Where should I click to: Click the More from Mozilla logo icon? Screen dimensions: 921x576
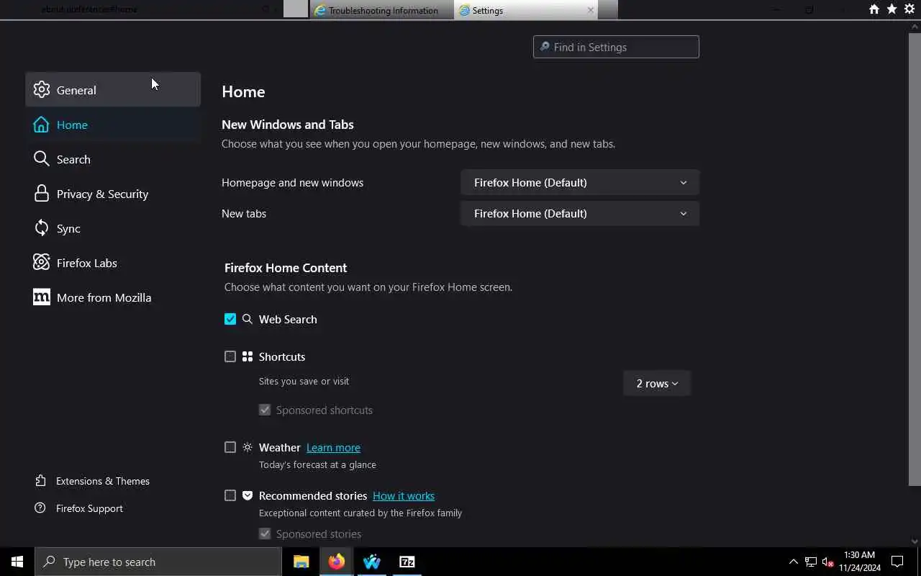click(x=42, y=297)
